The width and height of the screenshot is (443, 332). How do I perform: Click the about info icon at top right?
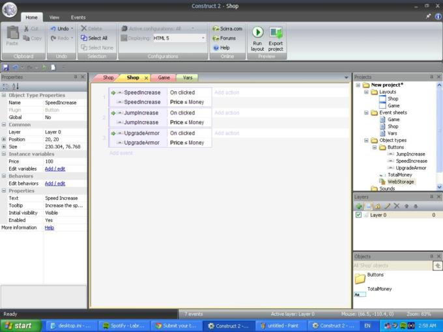point(438,17)
